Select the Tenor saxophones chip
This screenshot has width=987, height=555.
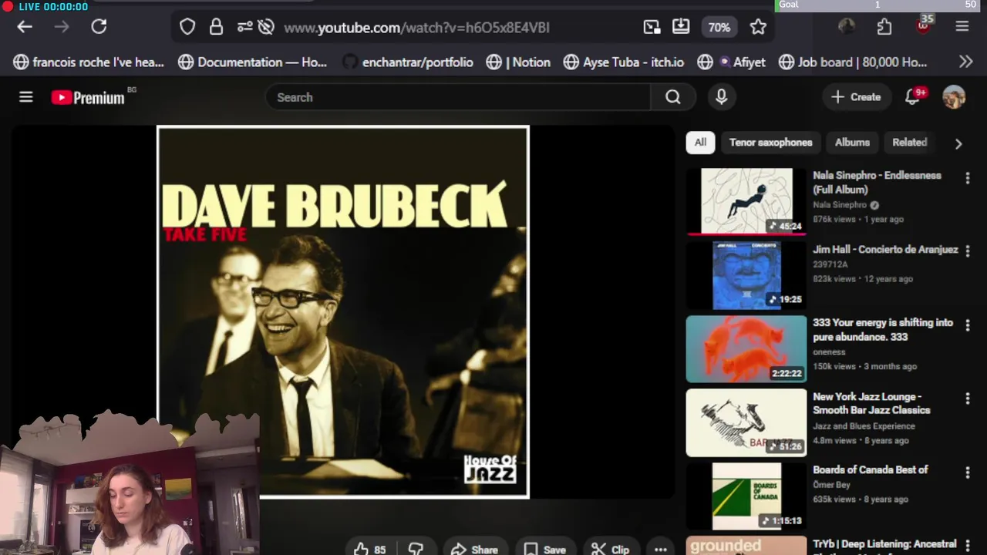coord(770,142)
